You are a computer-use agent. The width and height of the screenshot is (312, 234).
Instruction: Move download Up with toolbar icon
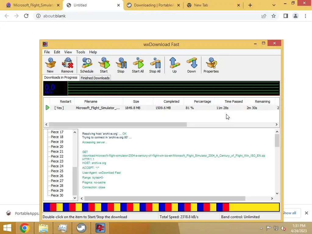click(175, 65)
